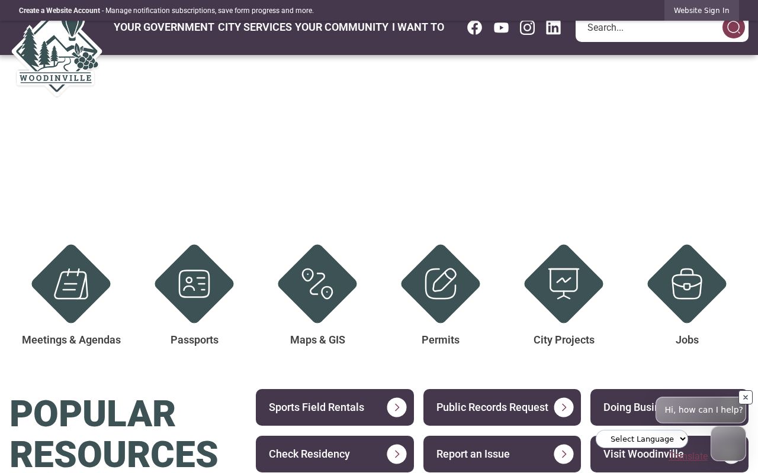Close the chat help bubble
Screen dimensions: 758x473
coord(746,397)
